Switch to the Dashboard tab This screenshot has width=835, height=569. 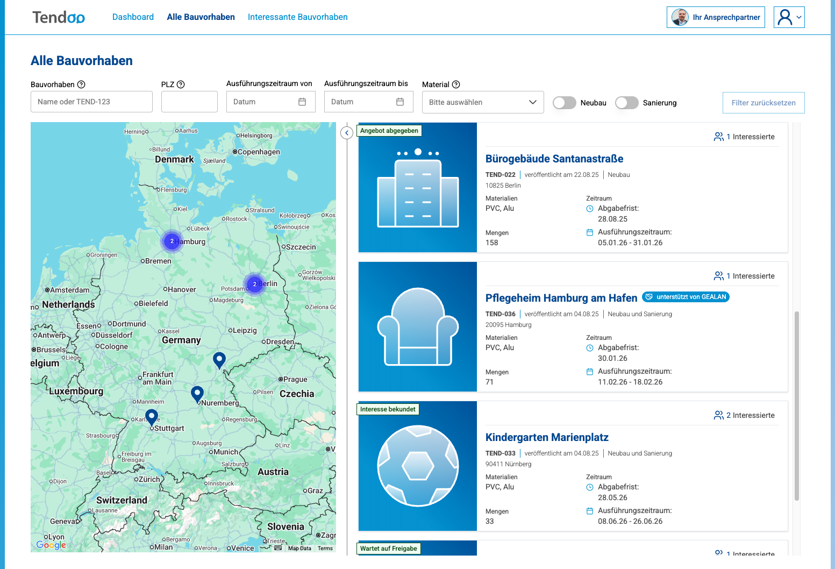pos(133,17)
